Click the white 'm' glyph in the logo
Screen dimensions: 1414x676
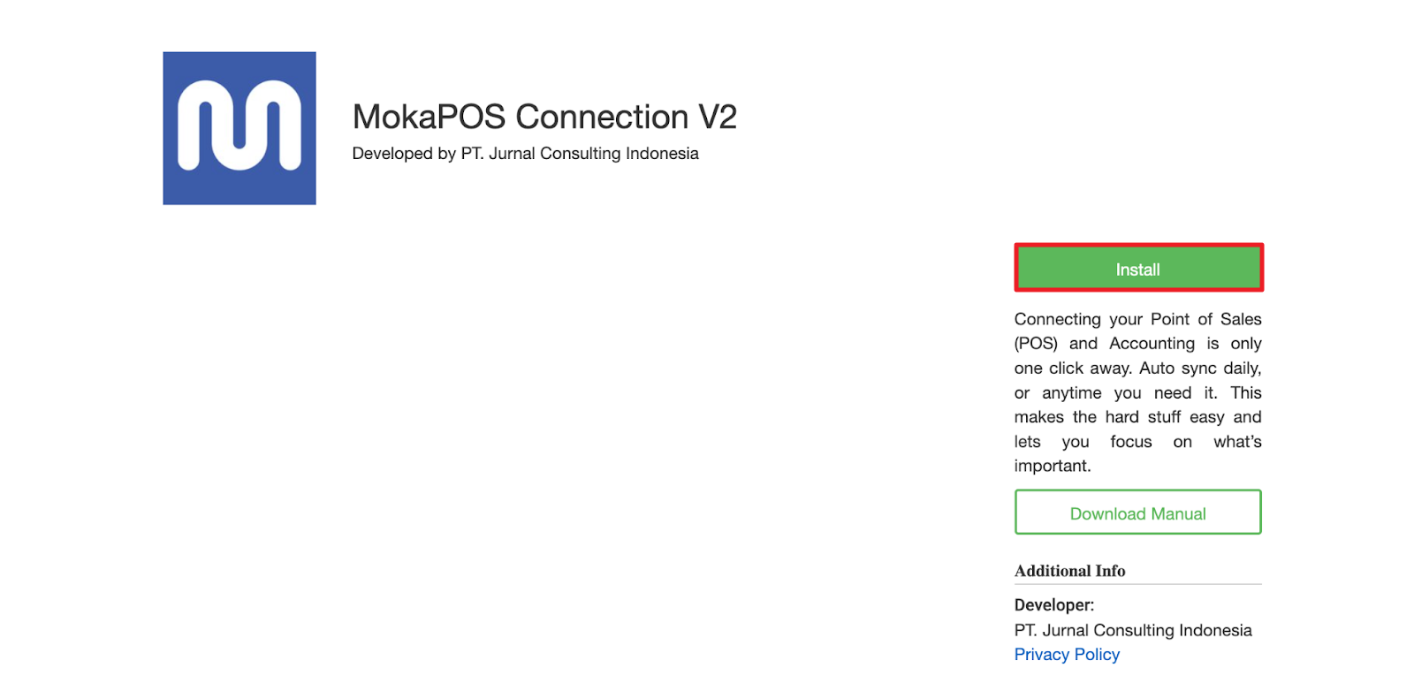[239, 125]
